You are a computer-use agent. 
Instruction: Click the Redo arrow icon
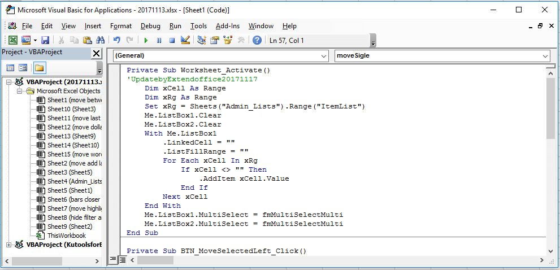point(130,40)
